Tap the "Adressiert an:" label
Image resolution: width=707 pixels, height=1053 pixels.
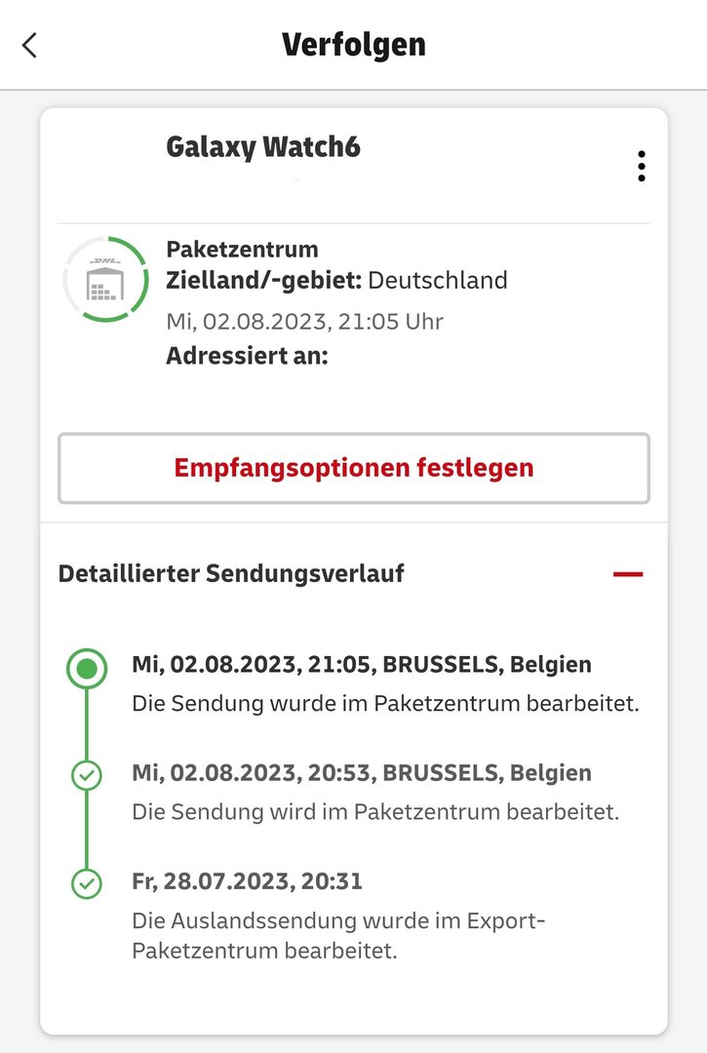click(x=247, y=356)
